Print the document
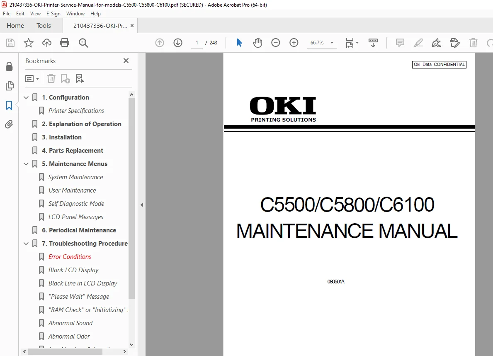Viewport: 493px width, 356px height. tap(65, 42)
